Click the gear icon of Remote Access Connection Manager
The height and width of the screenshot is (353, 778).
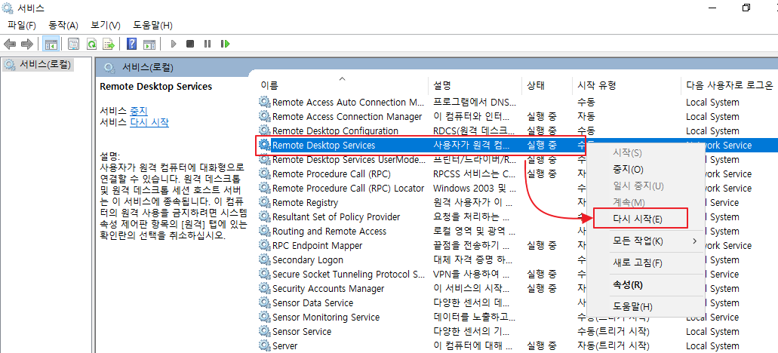pos(264,116)
